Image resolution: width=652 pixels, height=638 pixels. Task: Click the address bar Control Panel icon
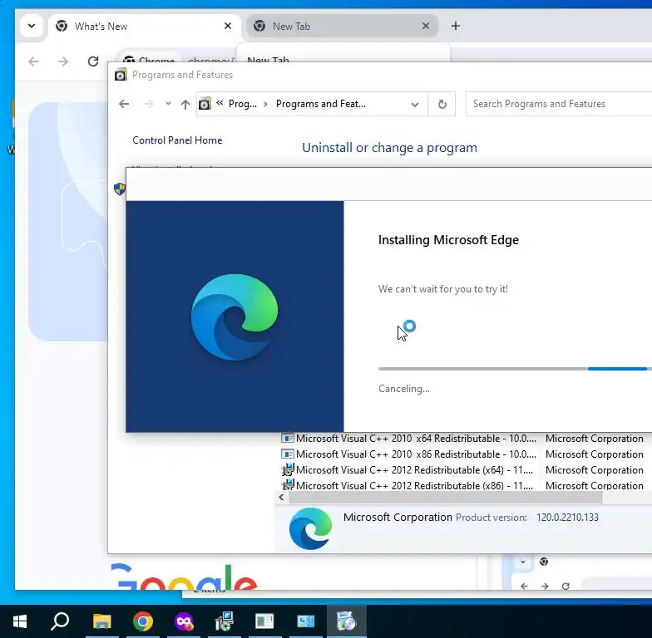click(x=205, y=104)
